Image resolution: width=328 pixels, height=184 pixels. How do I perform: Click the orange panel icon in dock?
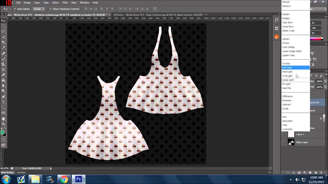click(x=276, y=37)
